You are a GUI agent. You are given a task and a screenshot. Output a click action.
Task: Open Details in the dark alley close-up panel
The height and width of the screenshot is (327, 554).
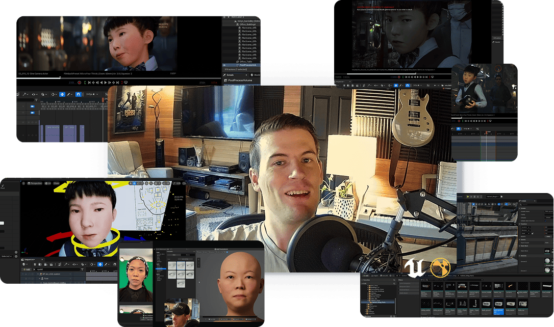click(x=496, y=42)
